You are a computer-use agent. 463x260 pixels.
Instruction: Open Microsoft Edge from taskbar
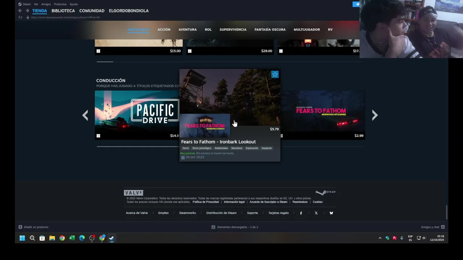click(x=82, y=238)
